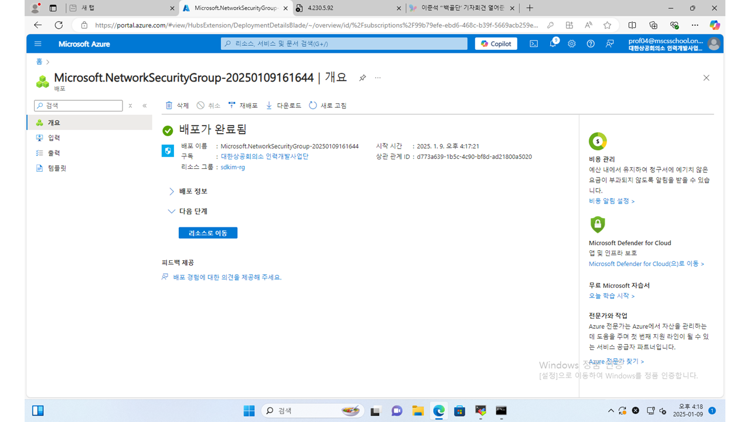Click the 홈 breadcrumb link
Screen dimensions: 750x422
[39, 62]
